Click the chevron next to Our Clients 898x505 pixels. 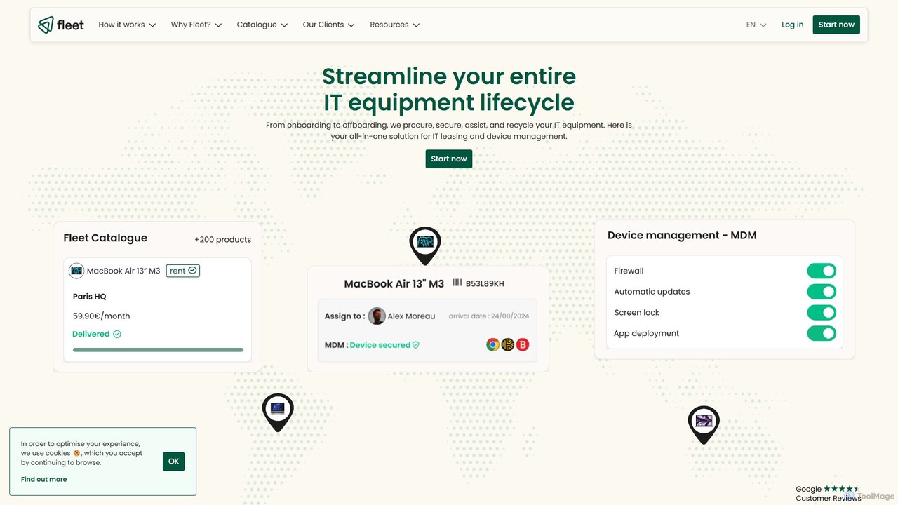click(x=351, y=25)
